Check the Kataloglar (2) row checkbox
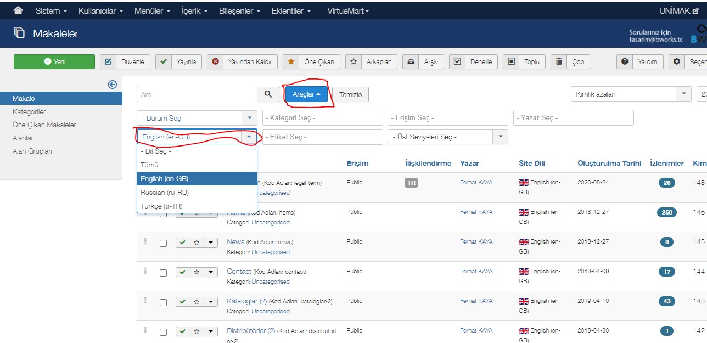 click(163, 302)
